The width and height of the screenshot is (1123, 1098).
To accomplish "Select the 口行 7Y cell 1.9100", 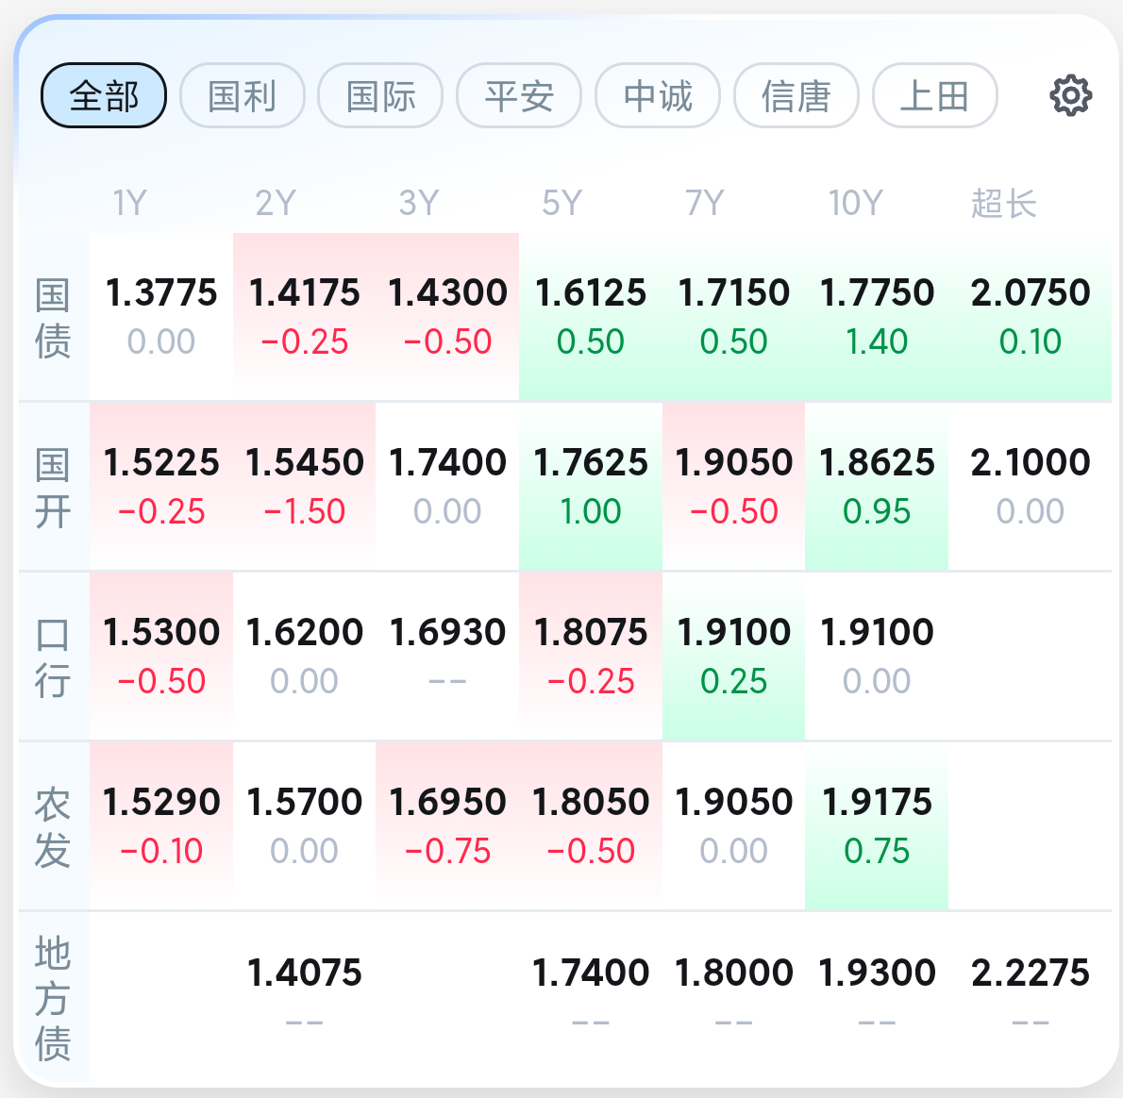I will click(x=733, y=657).
